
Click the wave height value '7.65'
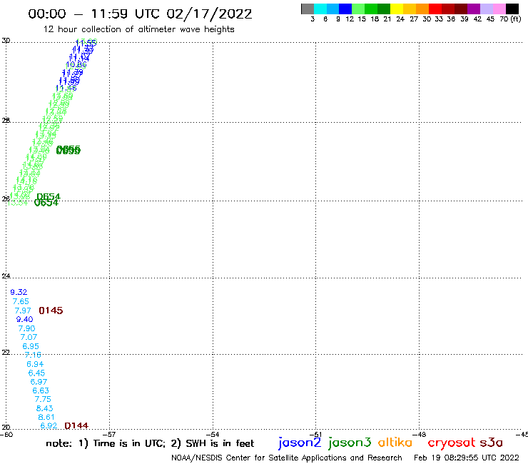tap(21, 301)
